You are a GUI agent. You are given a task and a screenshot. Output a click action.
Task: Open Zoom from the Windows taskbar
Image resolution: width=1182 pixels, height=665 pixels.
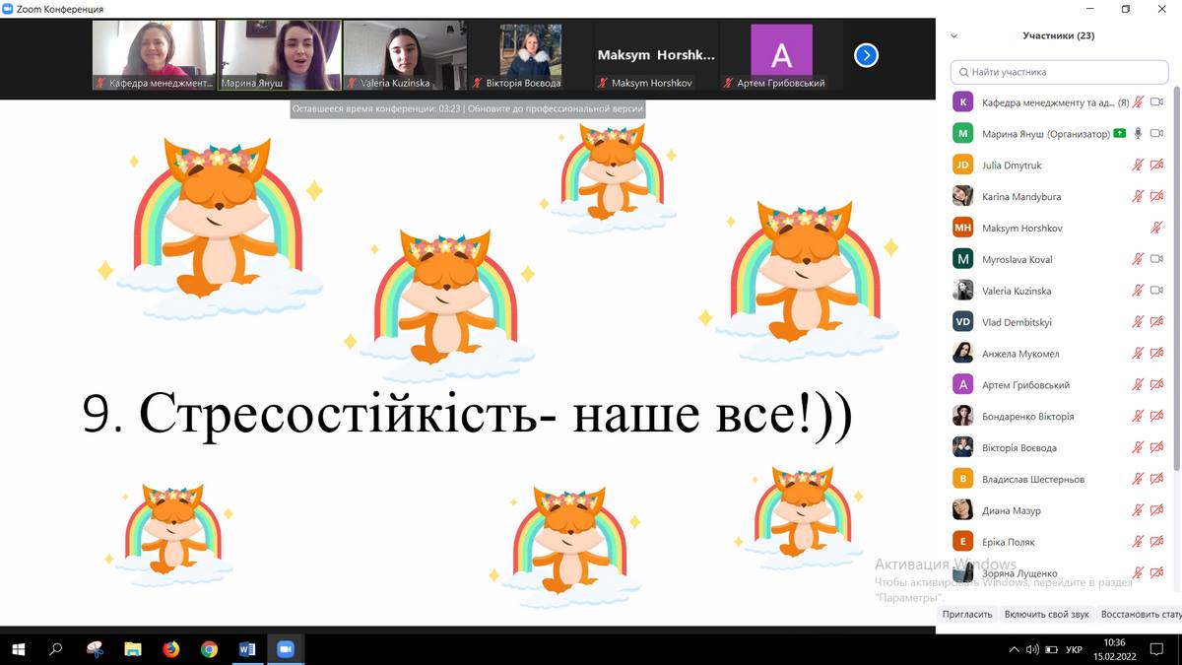(286, 649)
